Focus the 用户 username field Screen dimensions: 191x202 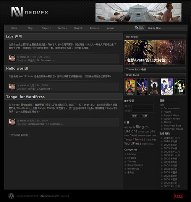point(142,106)
